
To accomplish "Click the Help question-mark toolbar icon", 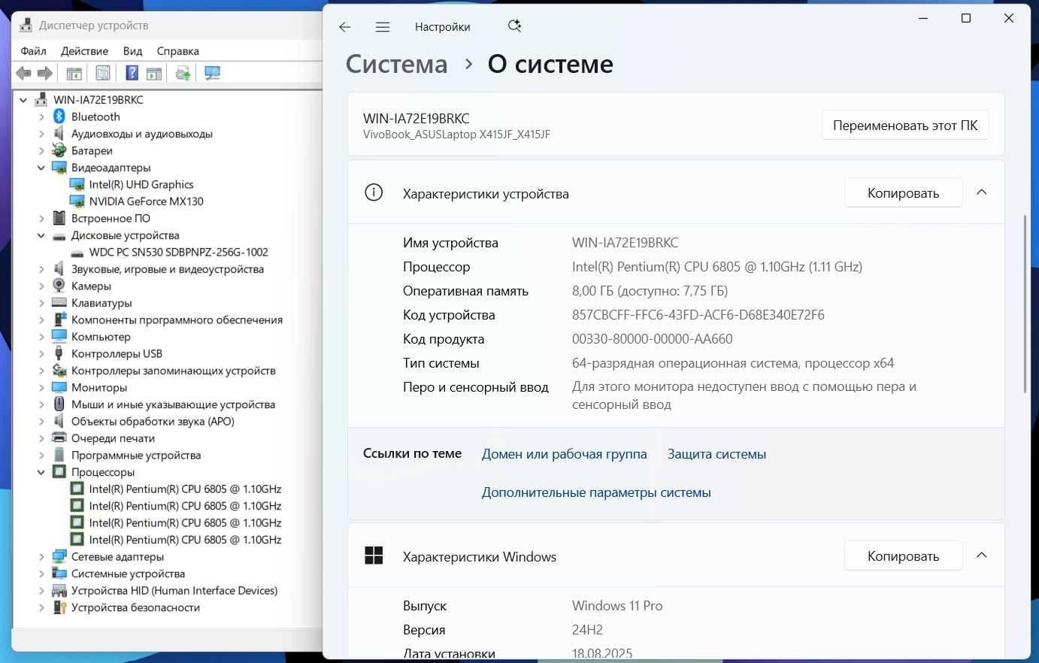I will tap(132, 73).
